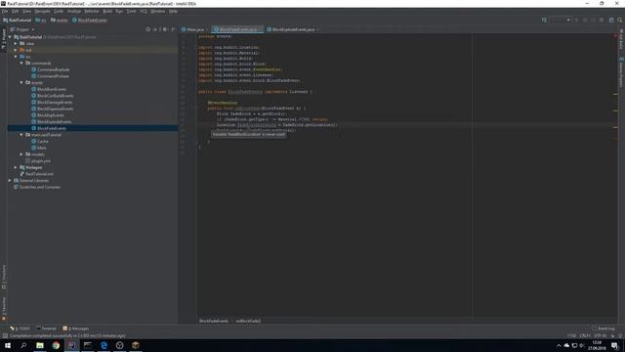Click the Build Project hammer icon
The width and height of the screenshot is (625, 352).
coord(544,20)
